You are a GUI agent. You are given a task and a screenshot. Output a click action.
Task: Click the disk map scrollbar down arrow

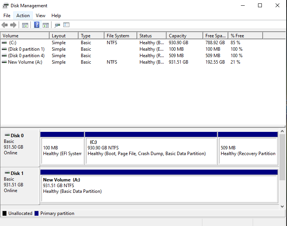(x=282, y=207)
